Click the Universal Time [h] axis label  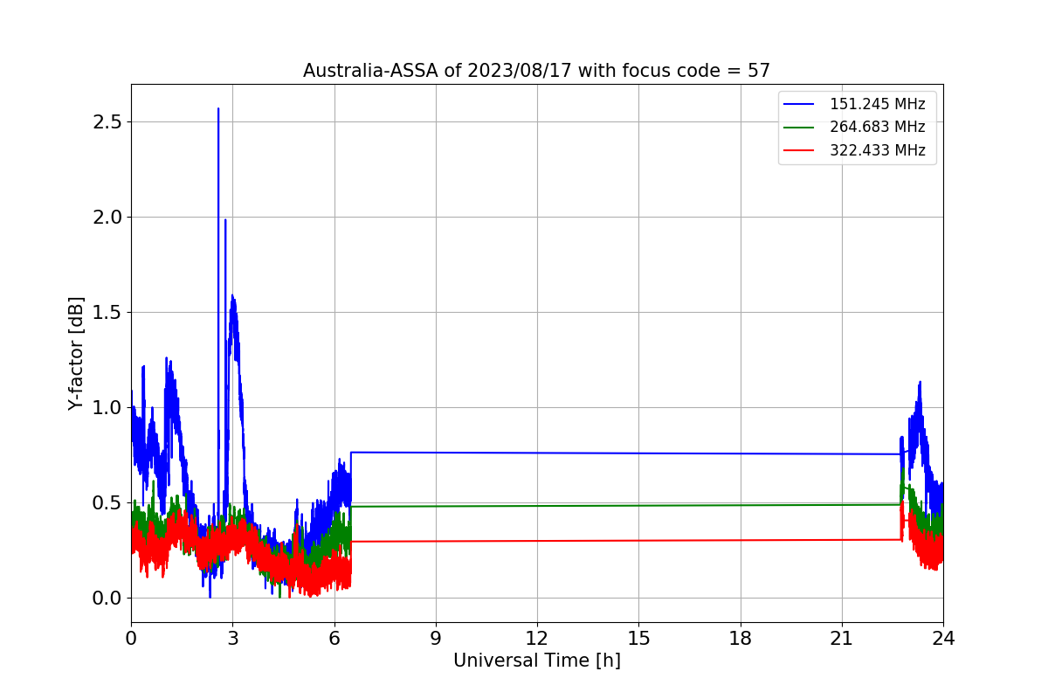tap(536, 661)
